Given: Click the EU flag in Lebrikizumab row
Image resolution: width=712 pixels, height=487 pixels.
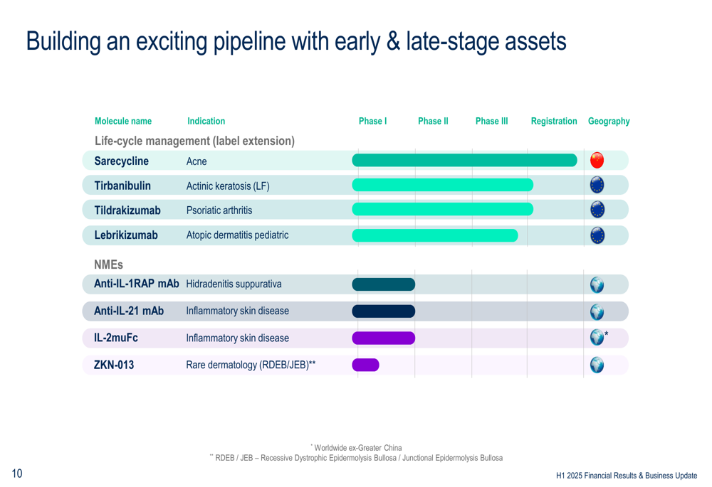Looking at the screenshot, I should pyautogui.click(x=597, y=235).
